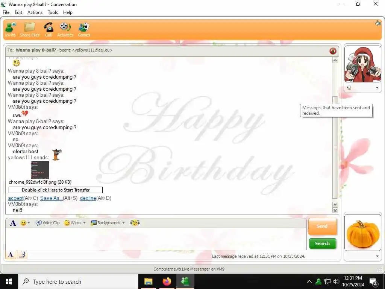Viewport: 385px width, 289px height.
Task: Show hidden system tray icons
Action: point(309,281)
